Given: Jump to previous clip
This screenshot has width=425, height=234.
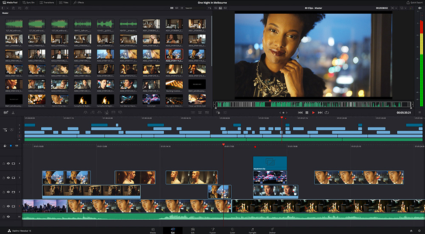Looking at the screenshot, I should [x=300, y=112].
